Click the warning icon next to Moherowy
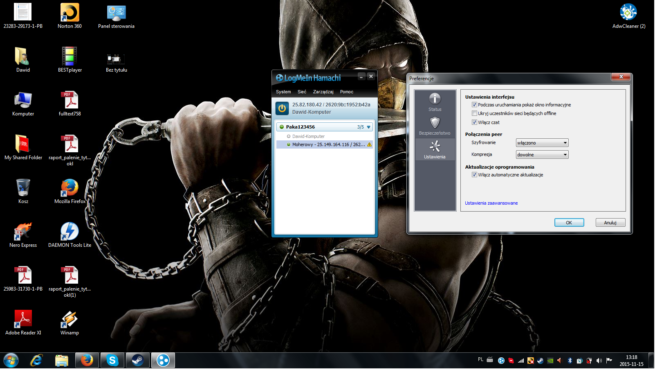The width and height of the screenshot is (655, 370). [370, 145]
